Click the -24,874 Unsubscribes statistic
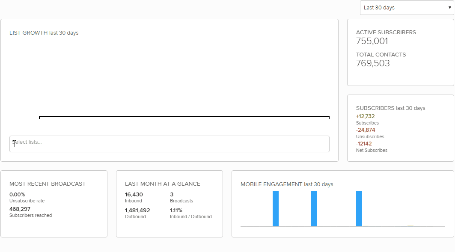The image size is (455, 252). click(366, 130)
